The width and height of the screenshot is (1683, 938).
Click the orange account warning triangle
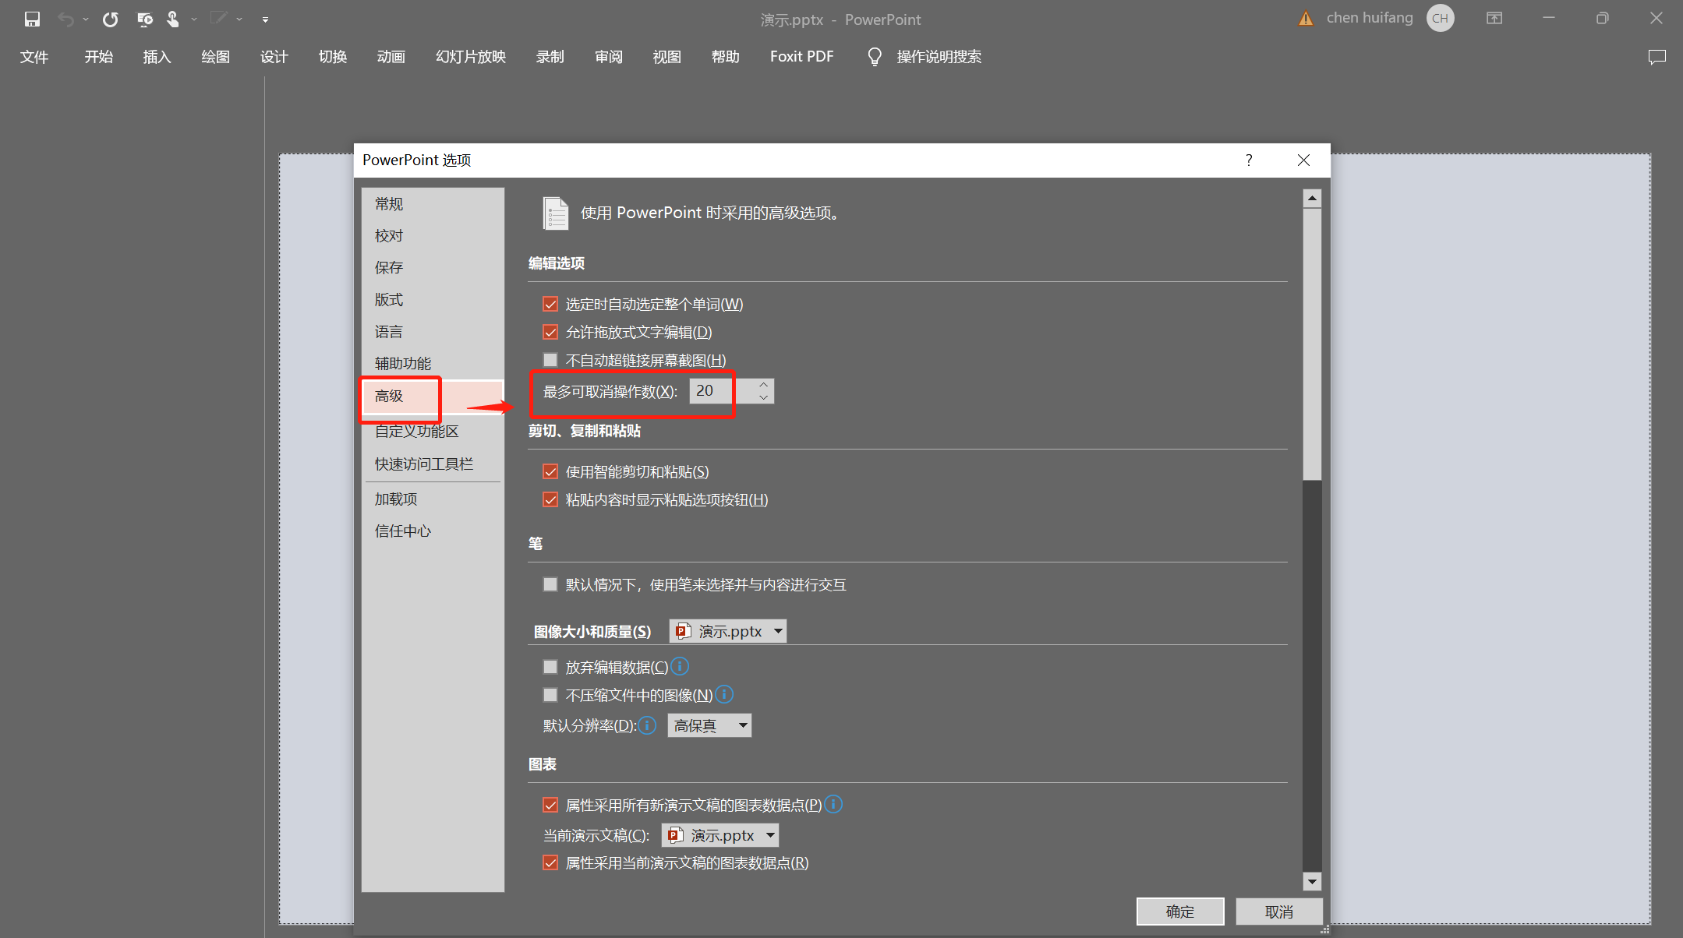click(1306, 19)
